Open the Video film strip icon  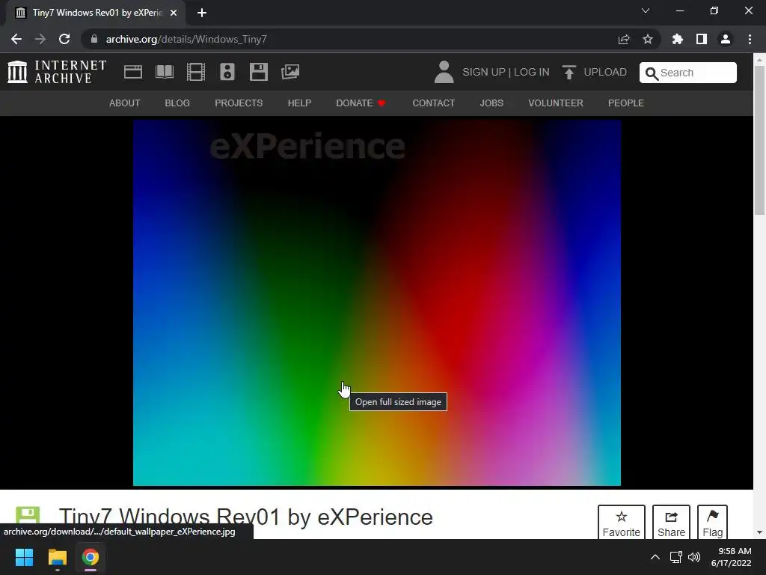click(196, 72)
